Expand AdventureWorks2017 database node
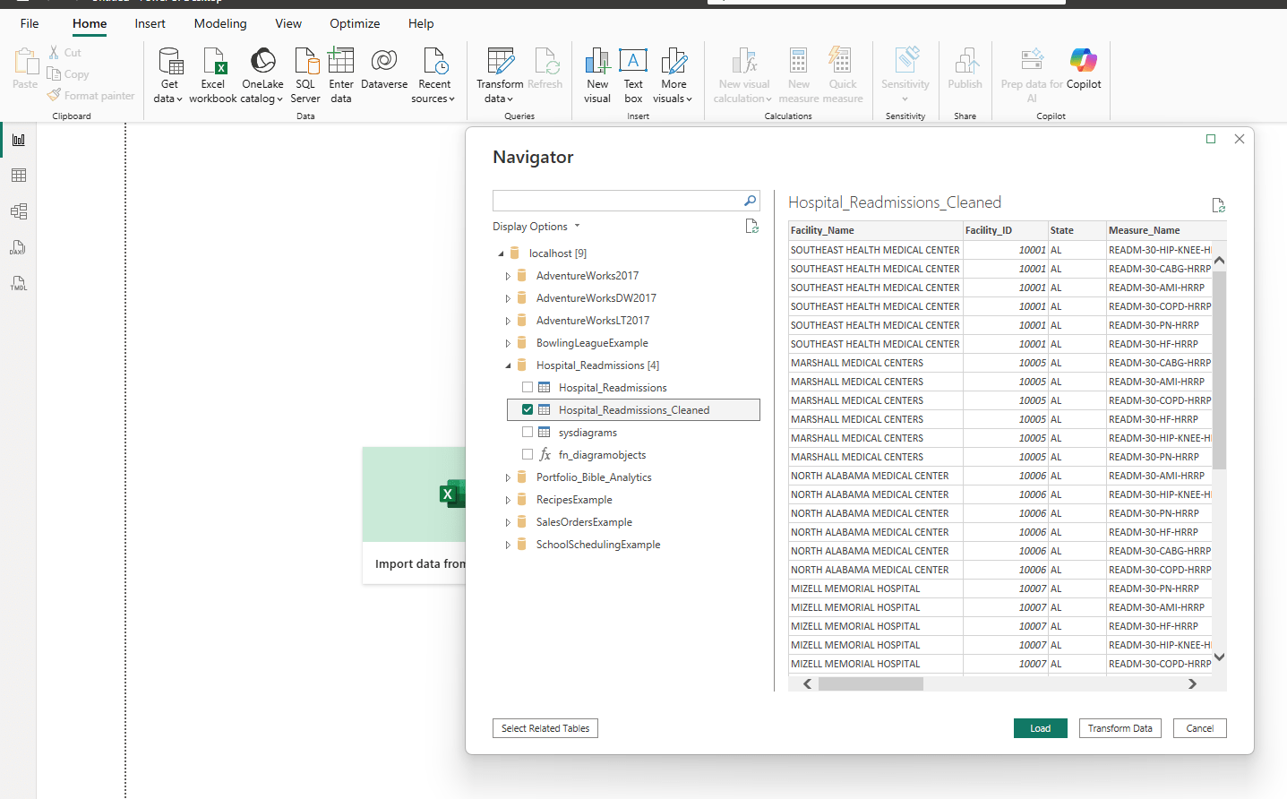Image resolution: width=1287 pixels, height=799 pixels. pos(508,276)
